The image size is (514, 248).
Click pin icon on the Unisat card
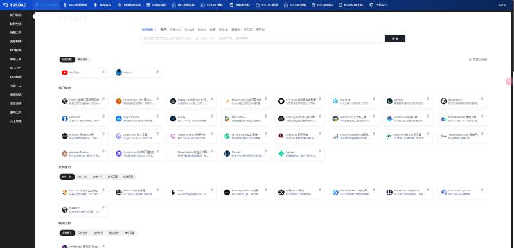tap(103, 190)
